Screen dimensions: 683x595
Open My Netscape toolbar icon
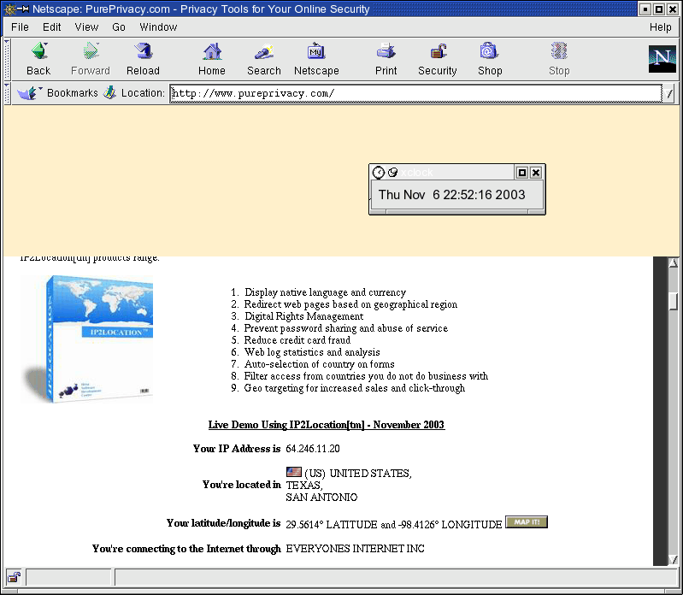(x=315, y=51)
